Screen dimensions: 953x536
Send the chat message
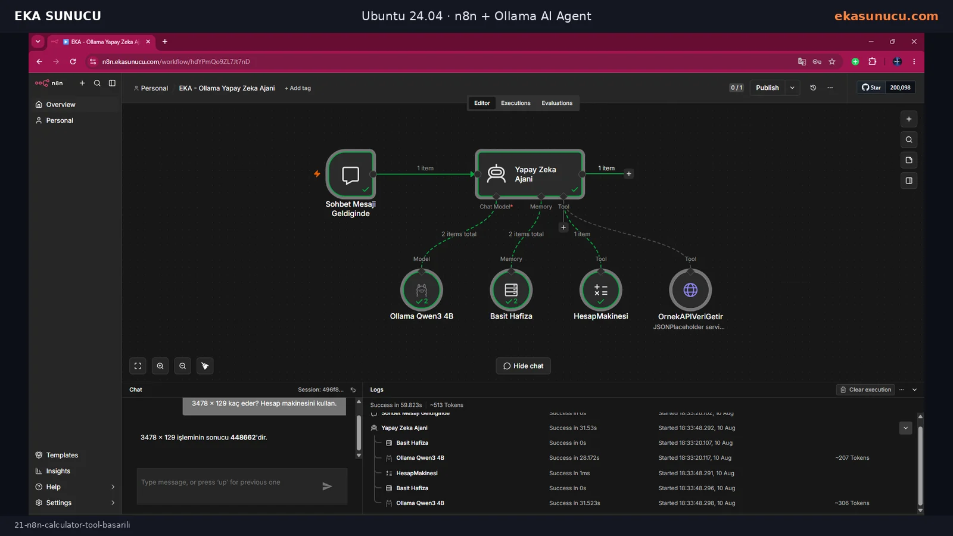[327, 487]
